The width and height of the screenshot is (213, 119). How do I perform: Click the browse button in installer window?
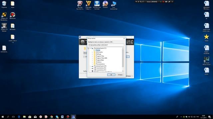coord(127,57)
